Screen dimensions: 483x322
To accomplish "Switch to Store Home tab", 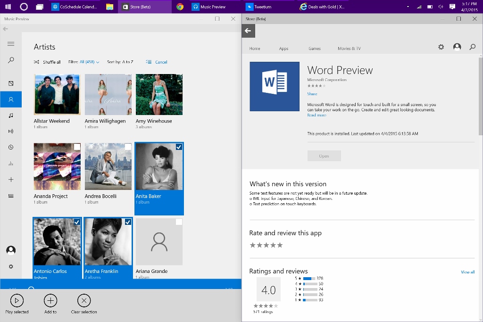I will click(x=255, y=49).
